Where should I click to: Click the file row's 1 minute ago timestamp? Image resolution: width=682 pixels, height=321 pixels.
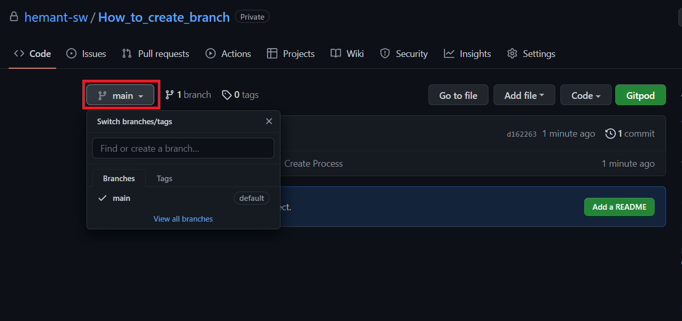click(628, 164)
